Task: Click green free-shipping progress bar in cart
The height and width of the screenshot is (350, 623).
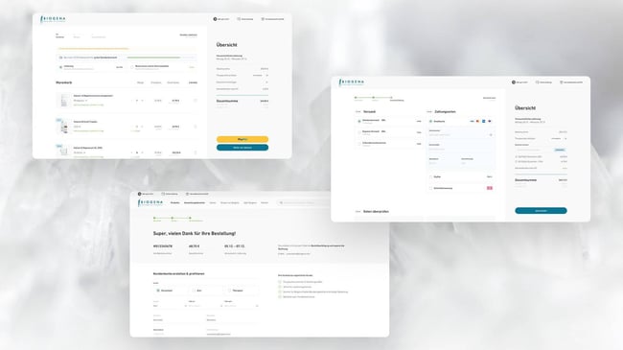Action: (x=153, y=58)
